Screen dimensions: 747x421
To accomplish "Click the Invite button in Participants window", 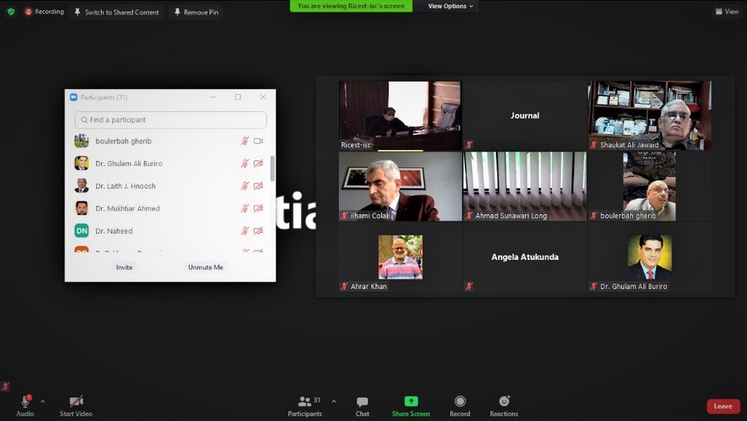I will 124,267.
